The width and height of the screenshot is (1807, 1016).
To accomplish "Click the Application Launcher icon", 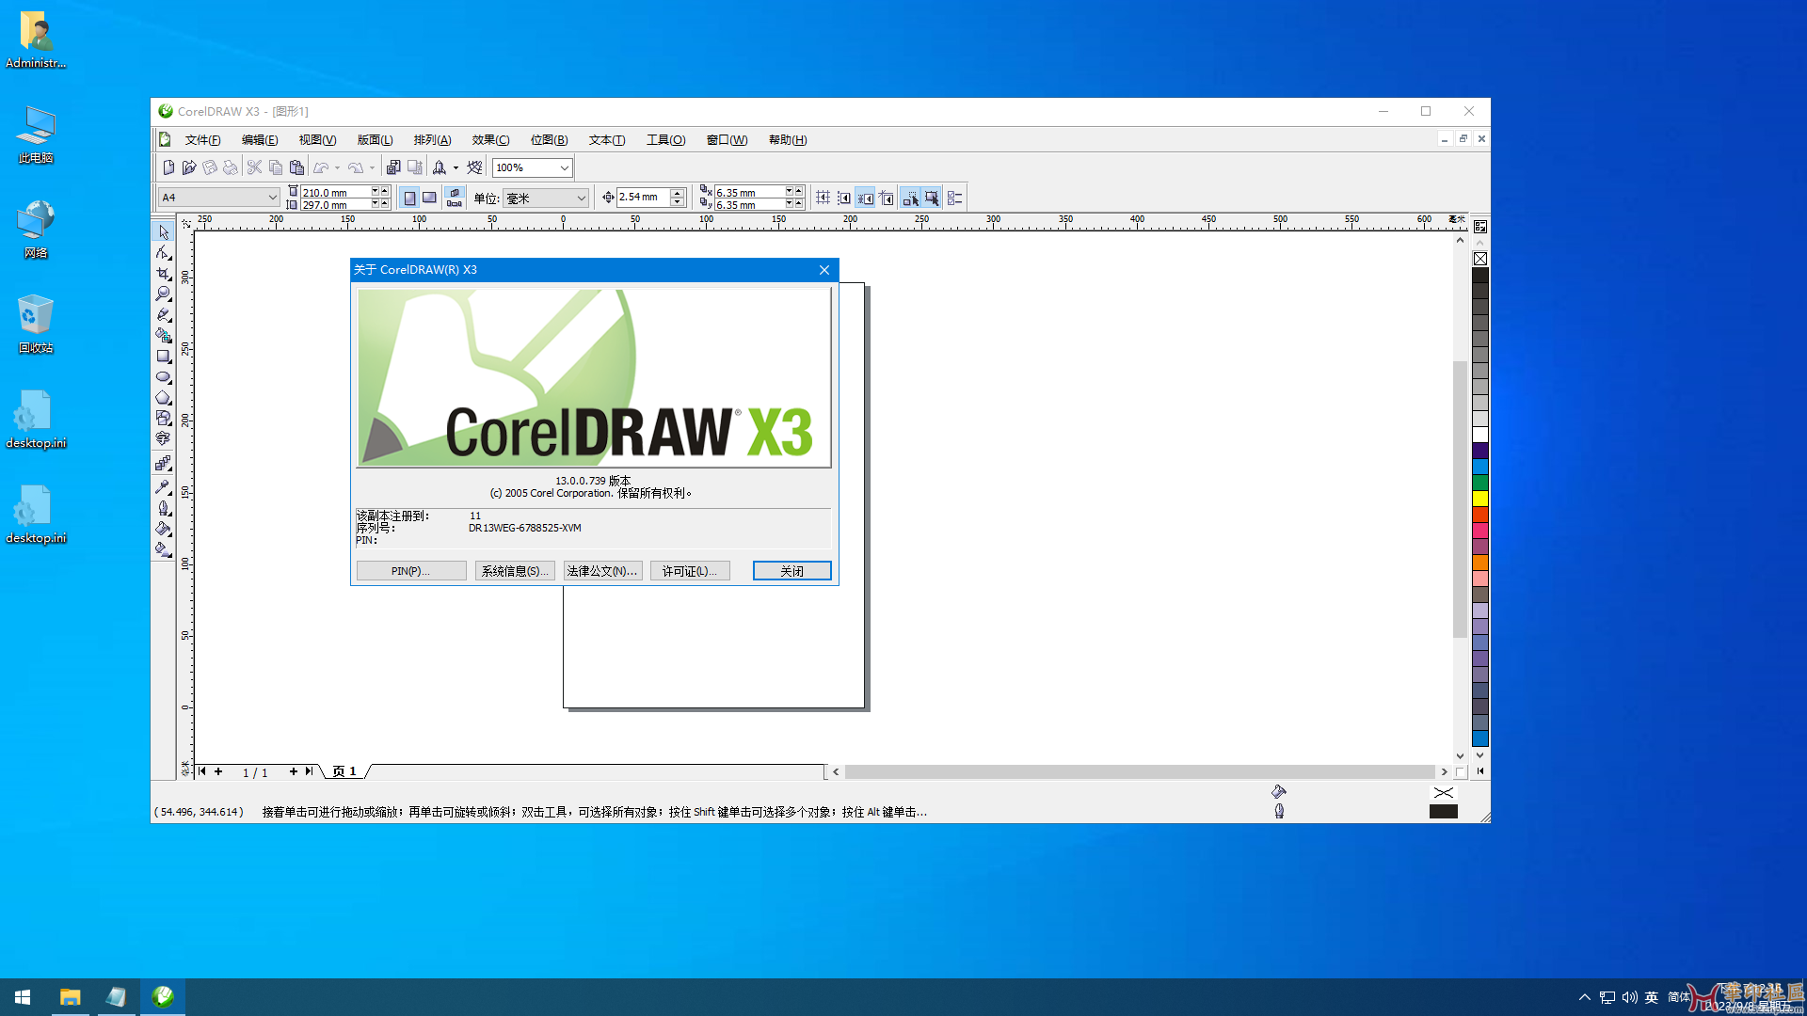I will pyautogui.click(x=440, y=167).
